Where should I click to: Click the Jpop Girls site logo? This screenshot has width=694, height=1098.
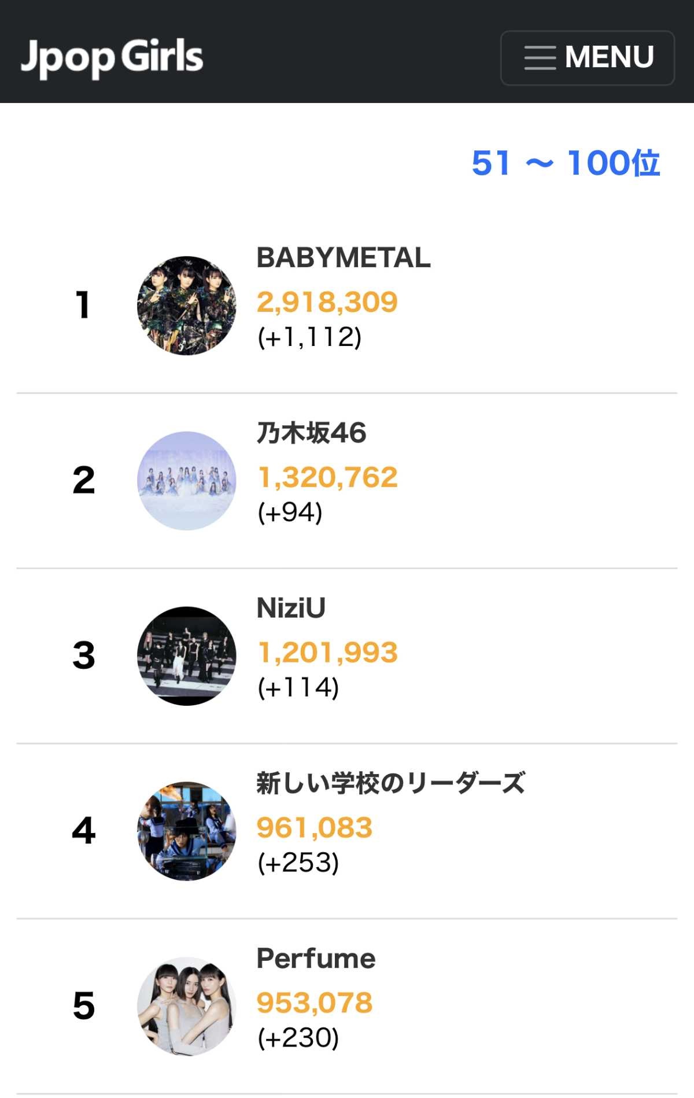point(112,57)
